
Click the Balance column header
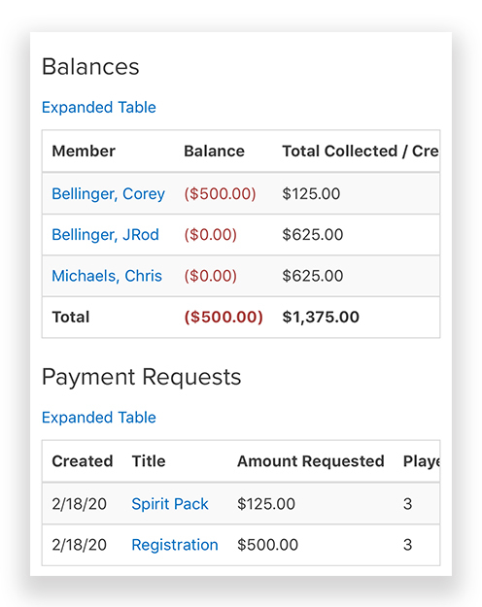tap(214, 151)
